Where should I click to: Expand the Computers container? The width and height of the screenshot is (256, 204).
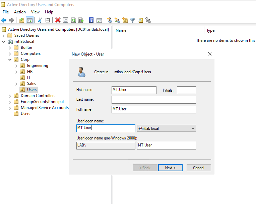click(x=10, y=54)
